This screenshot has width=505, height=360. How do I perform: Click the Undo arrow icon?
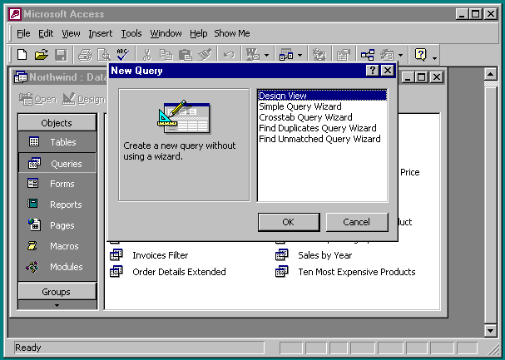coord(229,55)
